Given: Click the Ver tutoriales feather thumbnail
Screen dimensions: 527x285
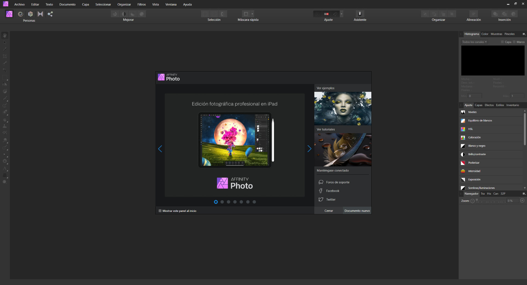Looking at the screenshot, I should (x=343, y=150).
